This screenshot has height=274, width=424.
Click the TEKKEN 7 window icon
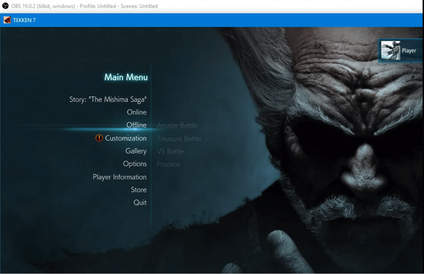(x=7, y=20)
